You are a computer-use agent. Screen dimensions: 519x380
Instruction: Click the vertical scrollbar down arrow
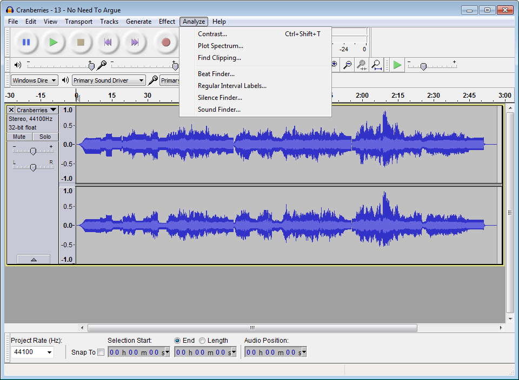click(x=510, y=319)
